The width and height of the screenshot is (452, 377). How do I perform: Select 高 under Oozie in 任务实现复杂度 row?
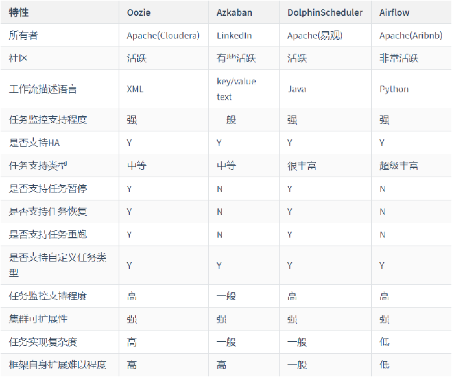pos(132,342)
